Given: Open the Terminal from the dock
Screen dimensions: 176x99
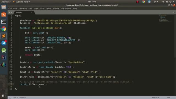Looking at the screenshot, I should pyautogui.click(x=4, y=22).
